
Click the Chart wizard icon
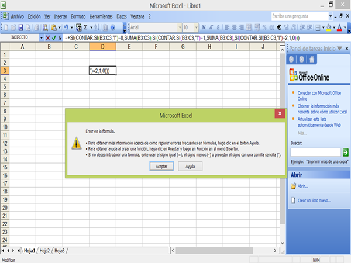[105, 27]
